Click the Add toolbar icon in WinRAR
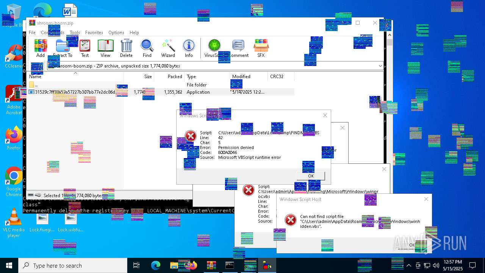 41,48
